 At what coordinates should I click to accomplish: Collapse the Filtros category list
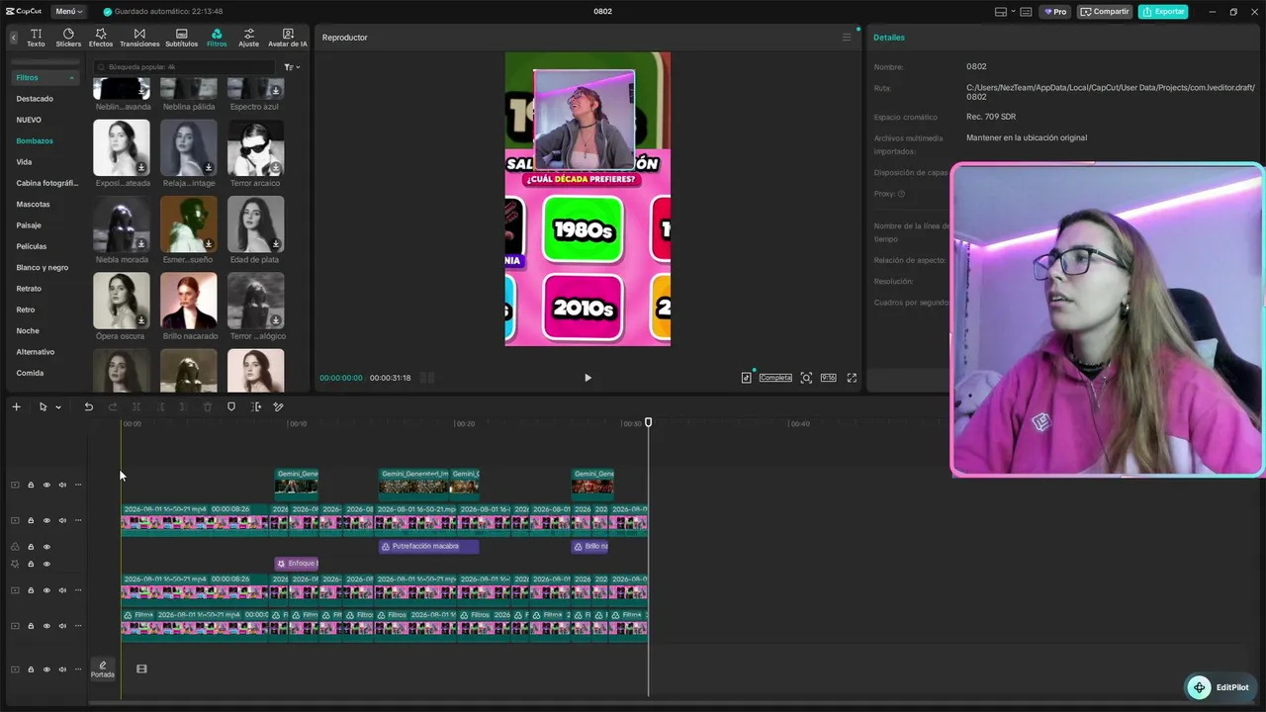coord(71,78)
